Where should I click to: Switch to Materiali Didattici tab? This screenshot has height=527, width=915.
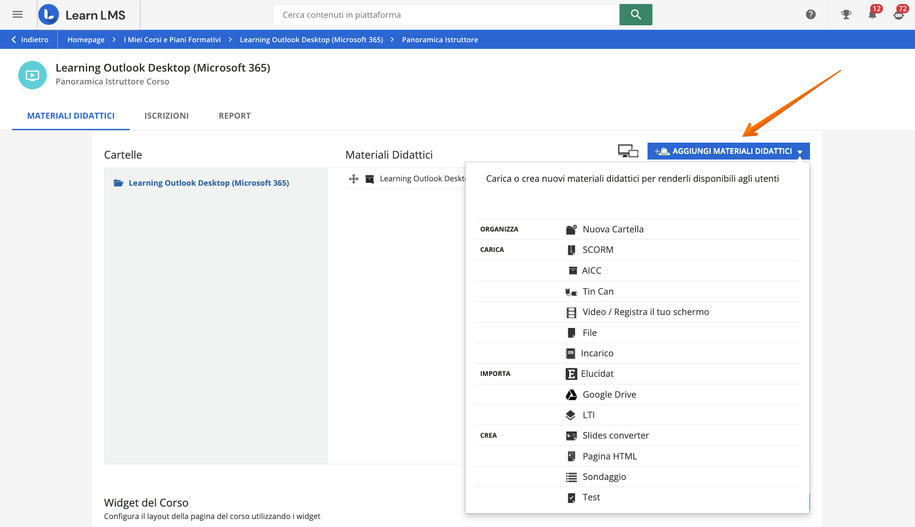[71, 116]
